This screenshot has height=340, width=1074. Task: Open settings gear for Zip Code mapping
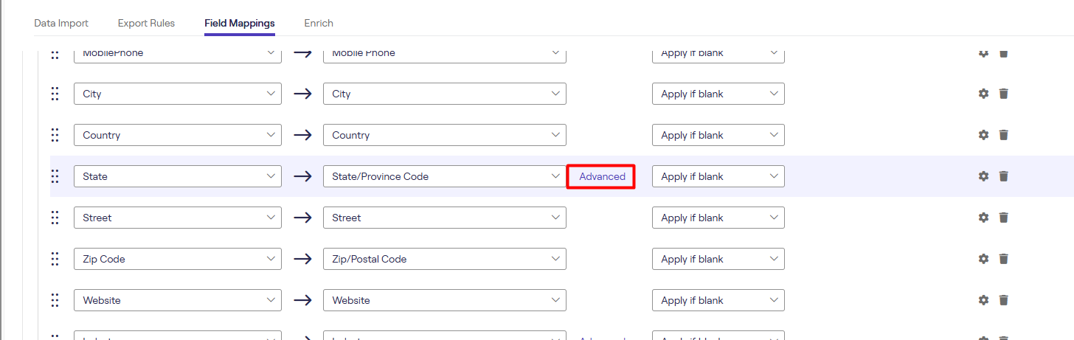983,259
